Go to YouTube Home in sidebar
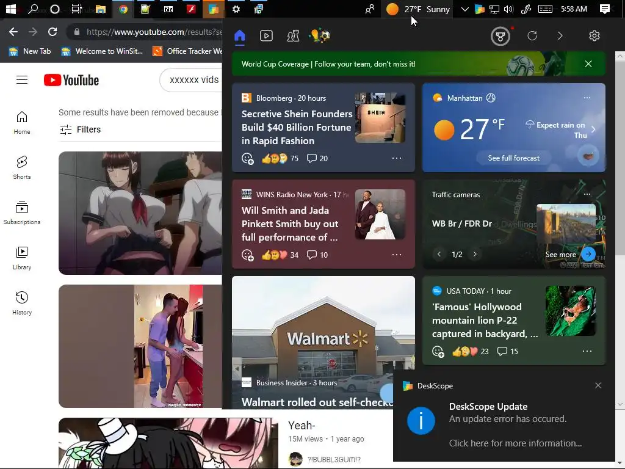Image resolution: width=625 pixels, height=469 pixels. pyautogui.click(x=22, y=123)
